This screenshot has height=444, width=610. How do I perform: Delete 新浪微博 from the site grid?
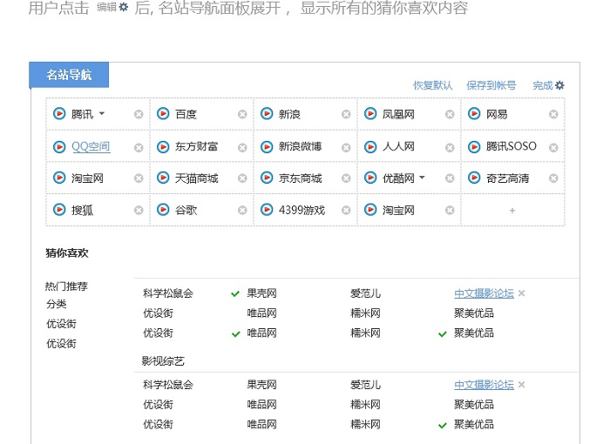(x=346, y=148)
